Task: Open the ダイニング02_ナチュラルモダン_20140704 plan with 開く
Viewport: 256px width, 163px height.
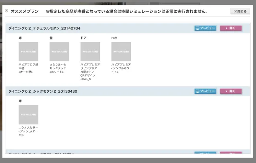Action: click(x=231, y=28)
